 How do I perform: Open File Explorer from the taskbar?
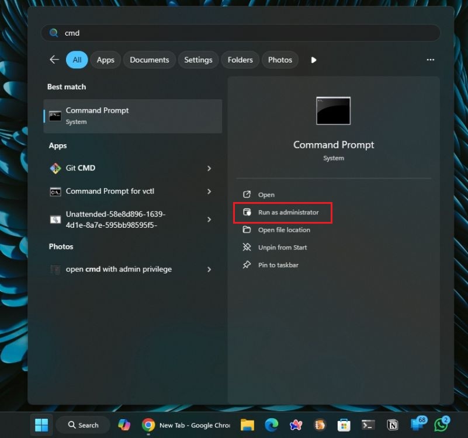click(247, 425)
